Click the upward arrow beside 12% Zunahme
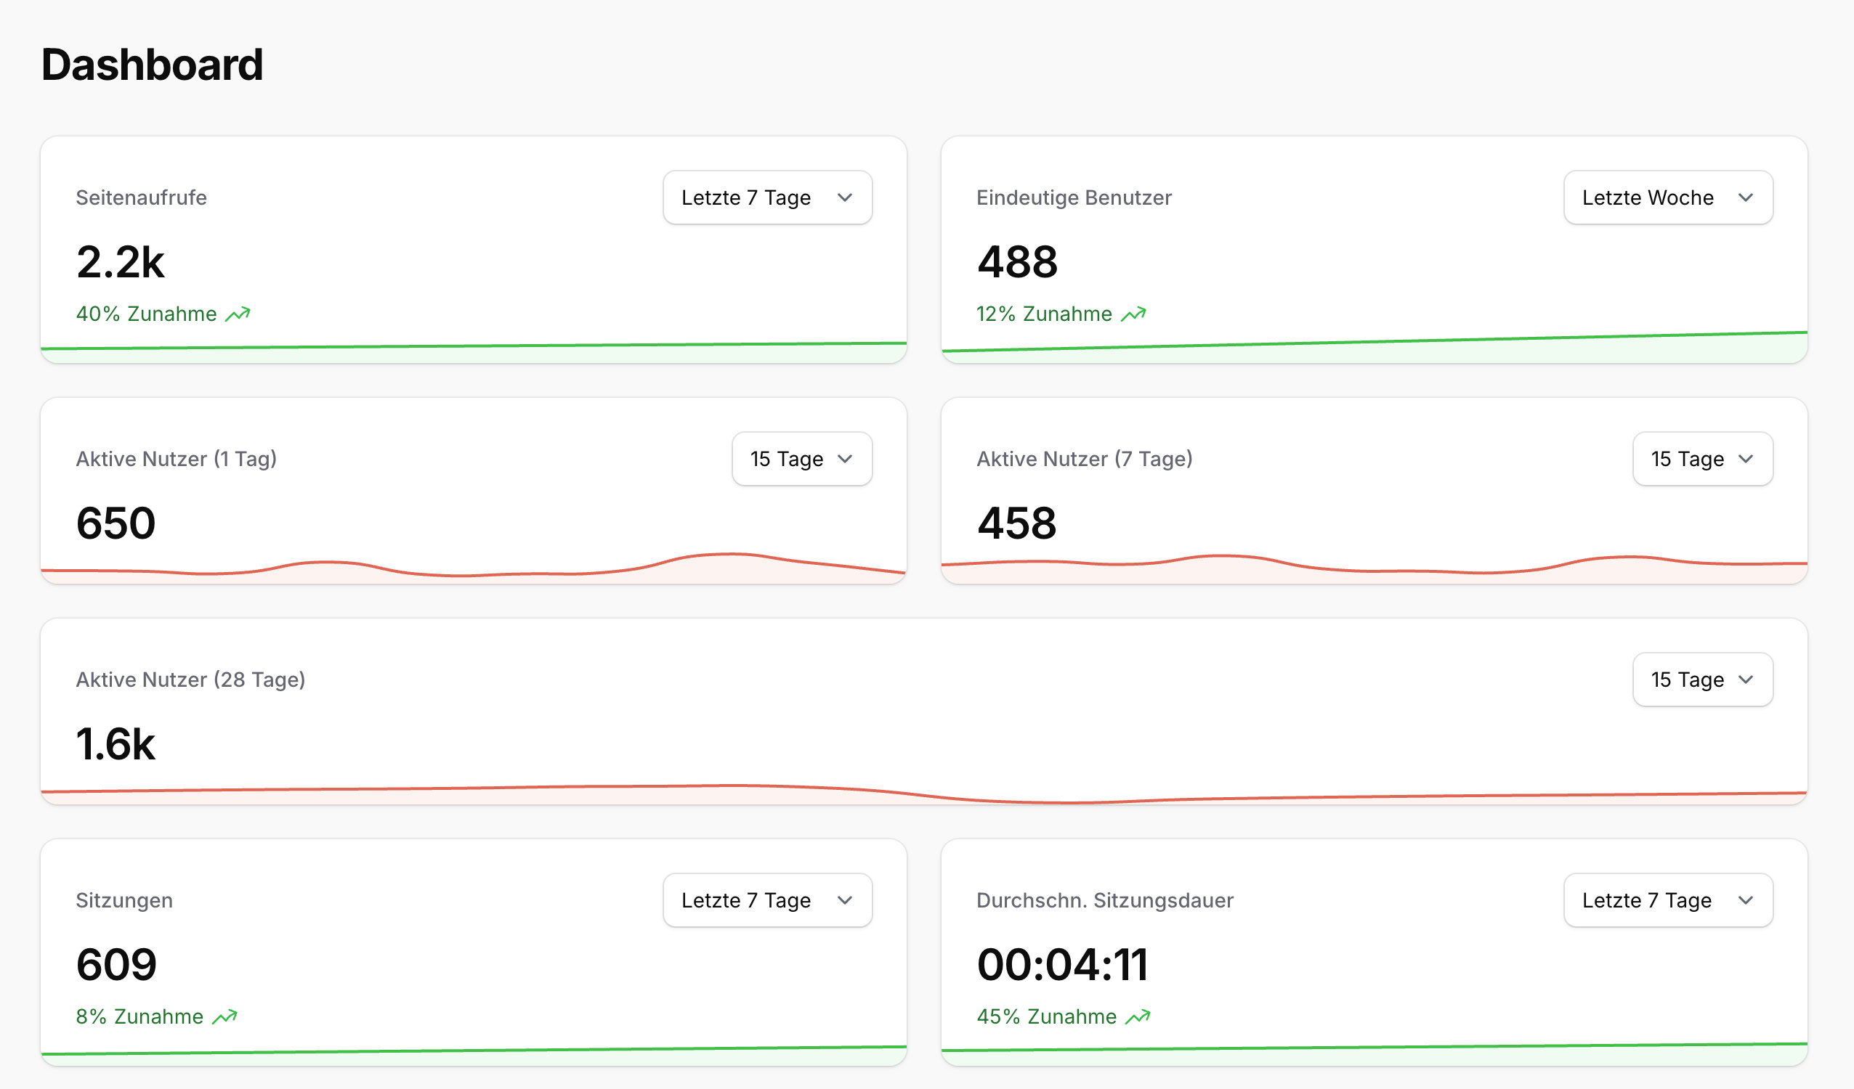 (x=1133, y=313)
